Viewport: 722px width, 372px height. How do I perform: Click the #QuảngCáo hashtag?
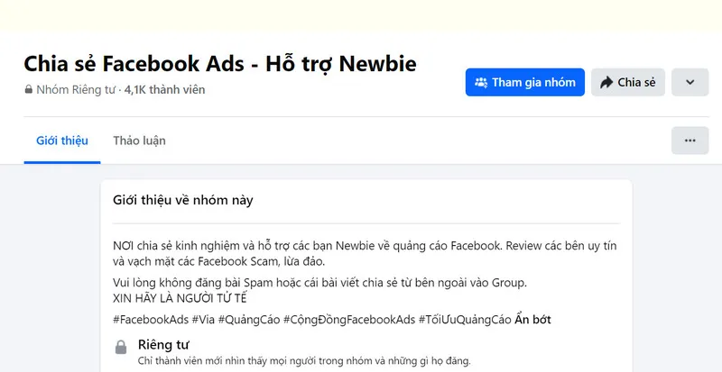click(249, 320)
